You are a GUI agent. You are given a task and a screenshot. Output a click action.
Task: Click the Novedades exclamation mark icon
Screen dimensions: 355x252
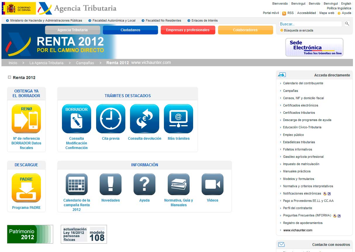coord(110,184)
